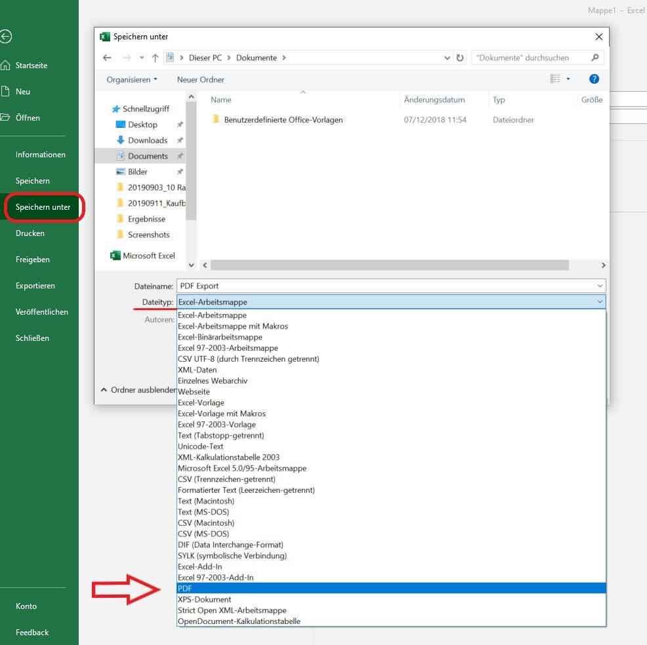The image size is (647, 645).
Task: Select Microsoft Excel in navigation pane
Action: tap(148, 256)
